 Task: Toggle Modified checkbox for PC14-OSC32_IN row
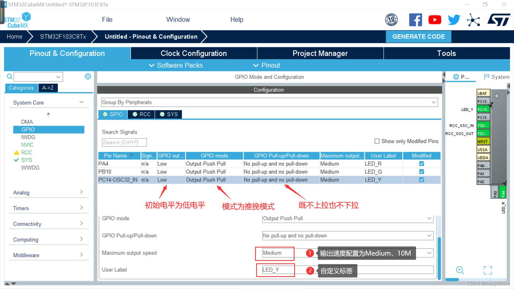[x=422, y=180]
